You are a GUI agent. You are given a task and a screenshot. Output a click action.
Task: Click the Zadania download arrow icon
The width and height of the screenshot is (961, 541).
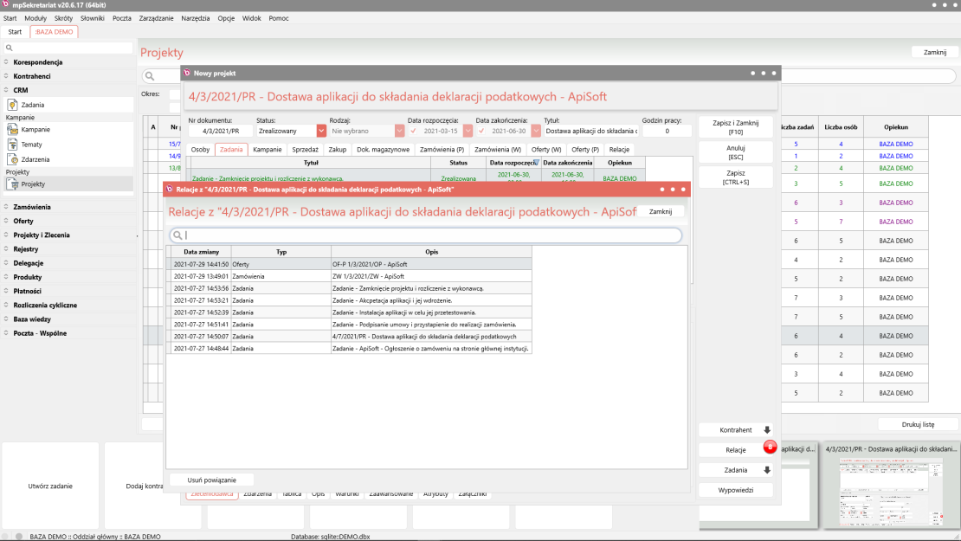tap(767, 470)
